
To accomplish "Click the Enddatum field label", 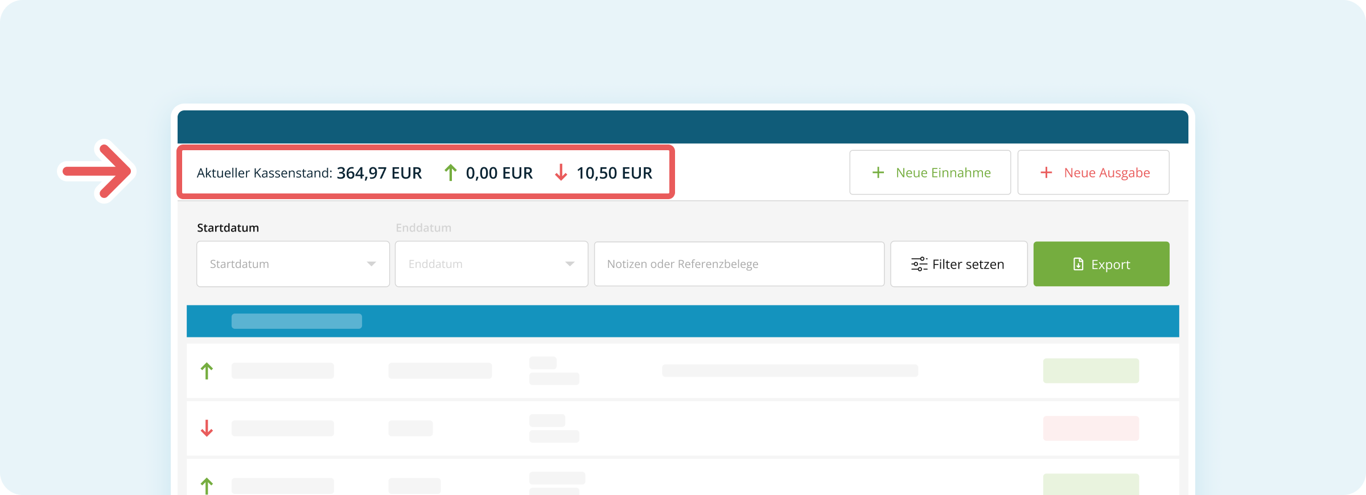I will click(x=423, y=228).
